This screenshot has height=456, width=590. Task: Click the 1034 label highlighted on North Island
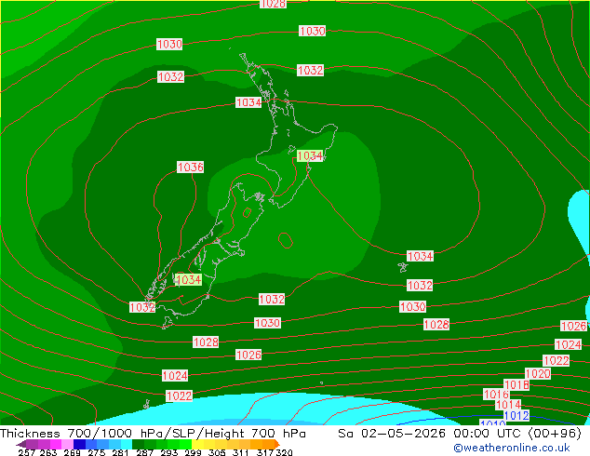click(310, 155)
